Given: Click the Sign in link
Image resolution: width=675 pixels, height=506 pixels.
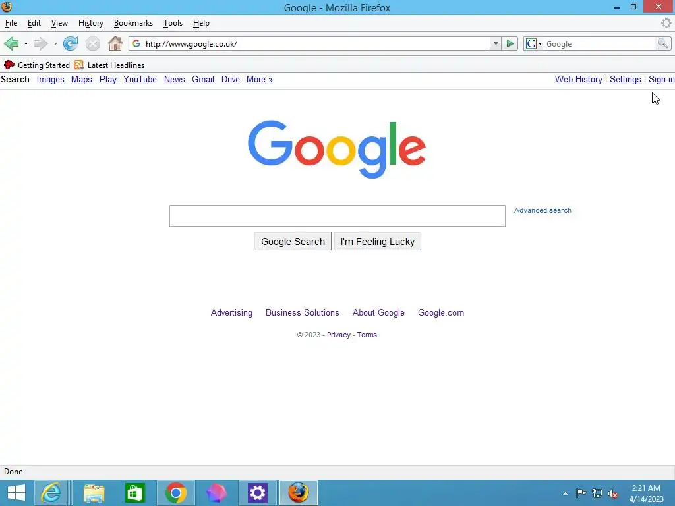Looking at the screenshot, I should click(x=662, y=80).
